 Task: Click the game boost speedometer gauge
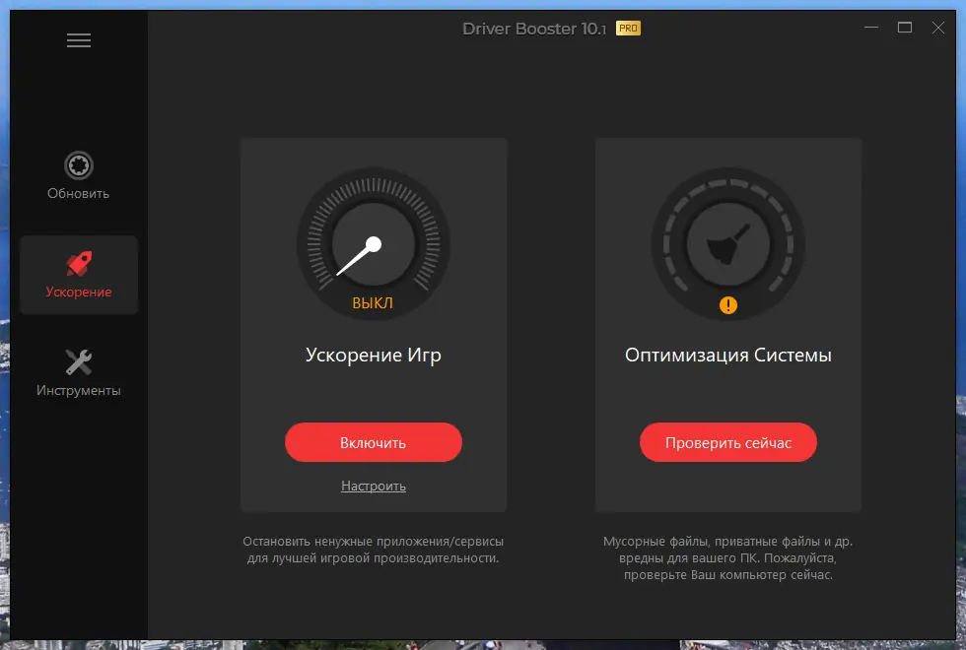pos(374,244)
